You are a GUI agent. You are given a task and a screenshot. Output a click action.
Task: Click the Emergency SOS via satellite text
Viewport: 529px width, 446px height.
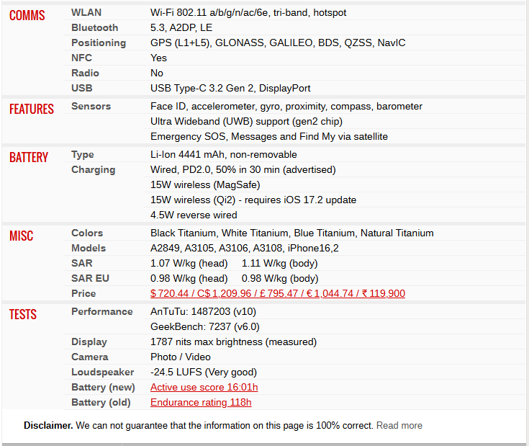(x=269, y=136)
